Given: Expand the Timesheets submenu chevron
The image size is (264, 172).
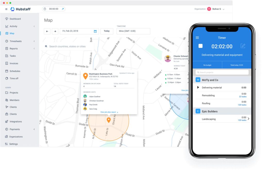Looking at the screenshot, I should click(34, 41).
